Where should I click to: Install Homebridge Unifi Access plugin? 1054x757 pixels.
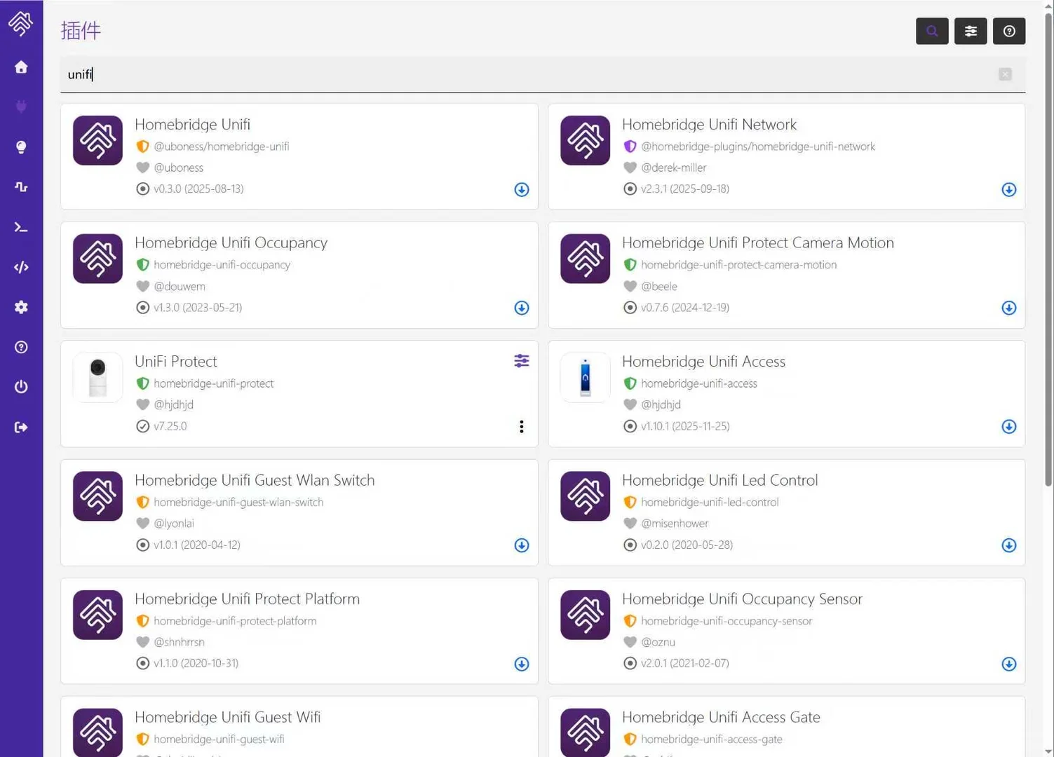click(x=1009, y=427)
